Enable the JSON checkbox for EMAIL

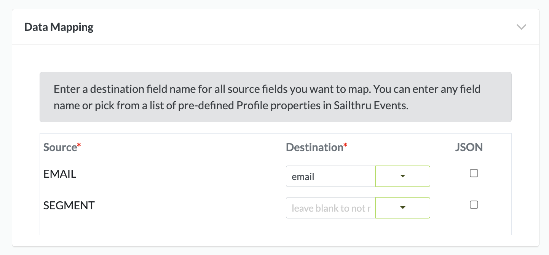474,174
